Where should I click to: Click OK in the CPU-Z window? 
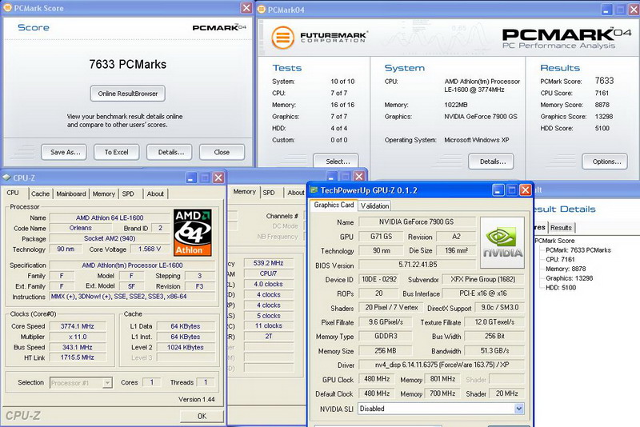[x=202, y=416]
